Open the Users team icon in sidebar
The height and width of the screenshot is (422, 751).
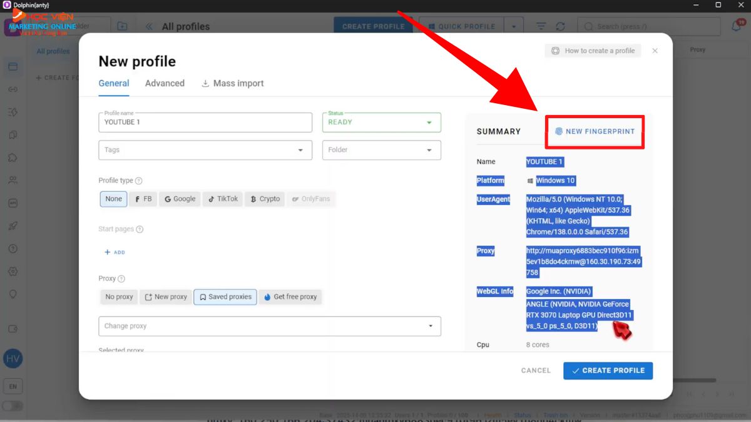click(13, 180)
